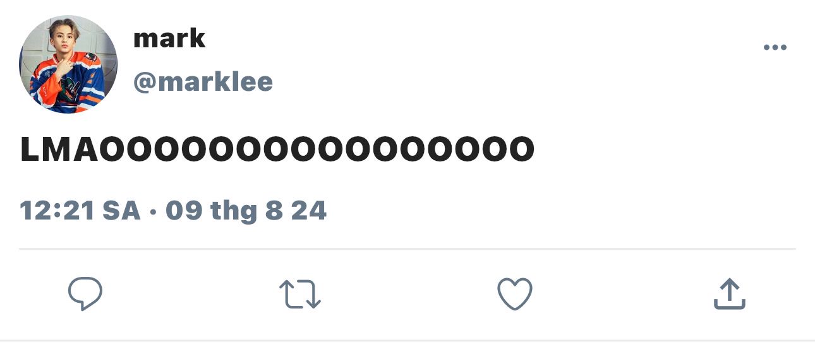Reply to the tweet using speech bubble icon

[85, 294]
